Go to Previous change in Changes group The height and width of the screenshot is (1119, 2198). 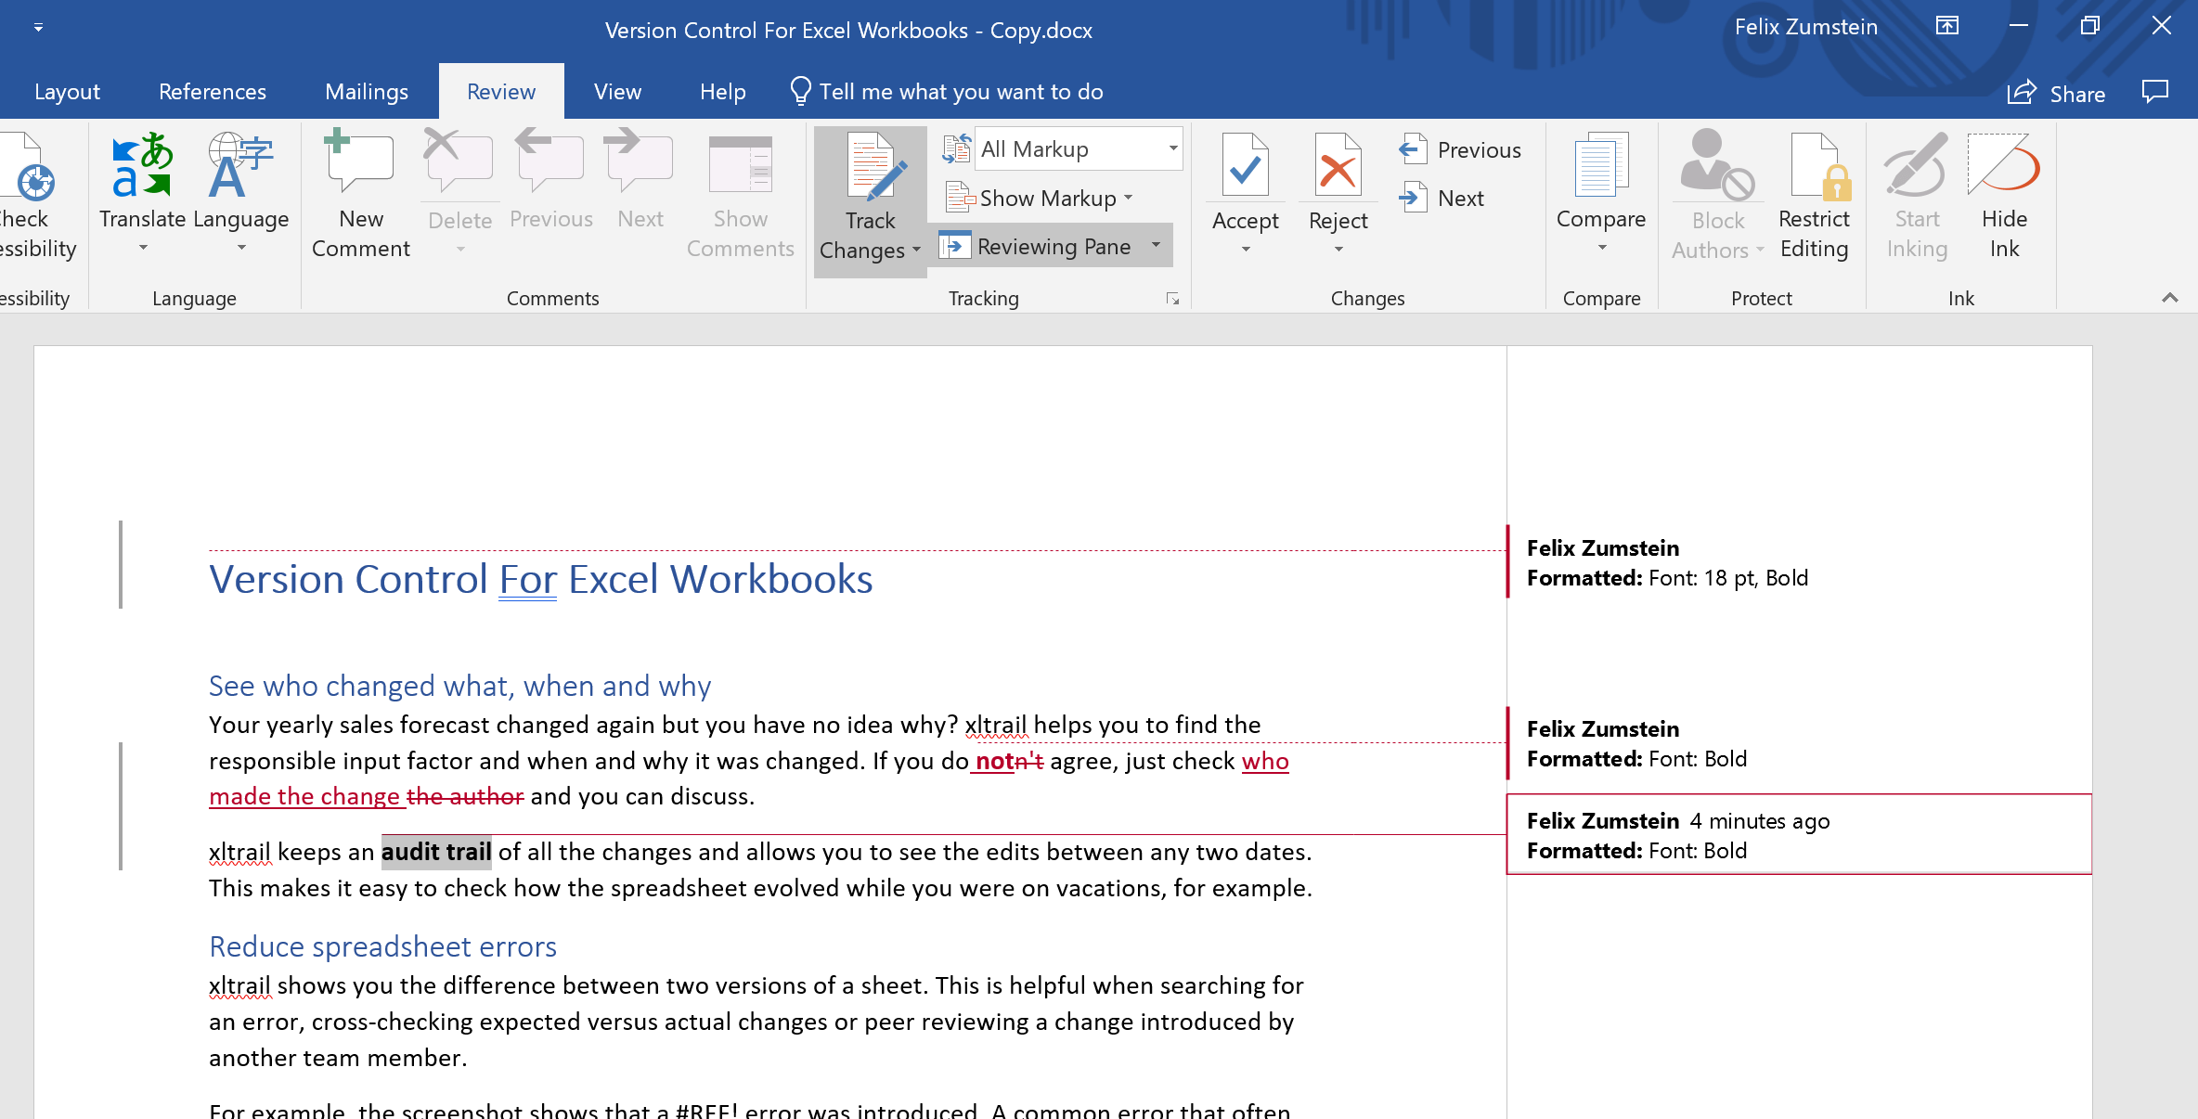pyautogui.click(x=1461, y=149)
